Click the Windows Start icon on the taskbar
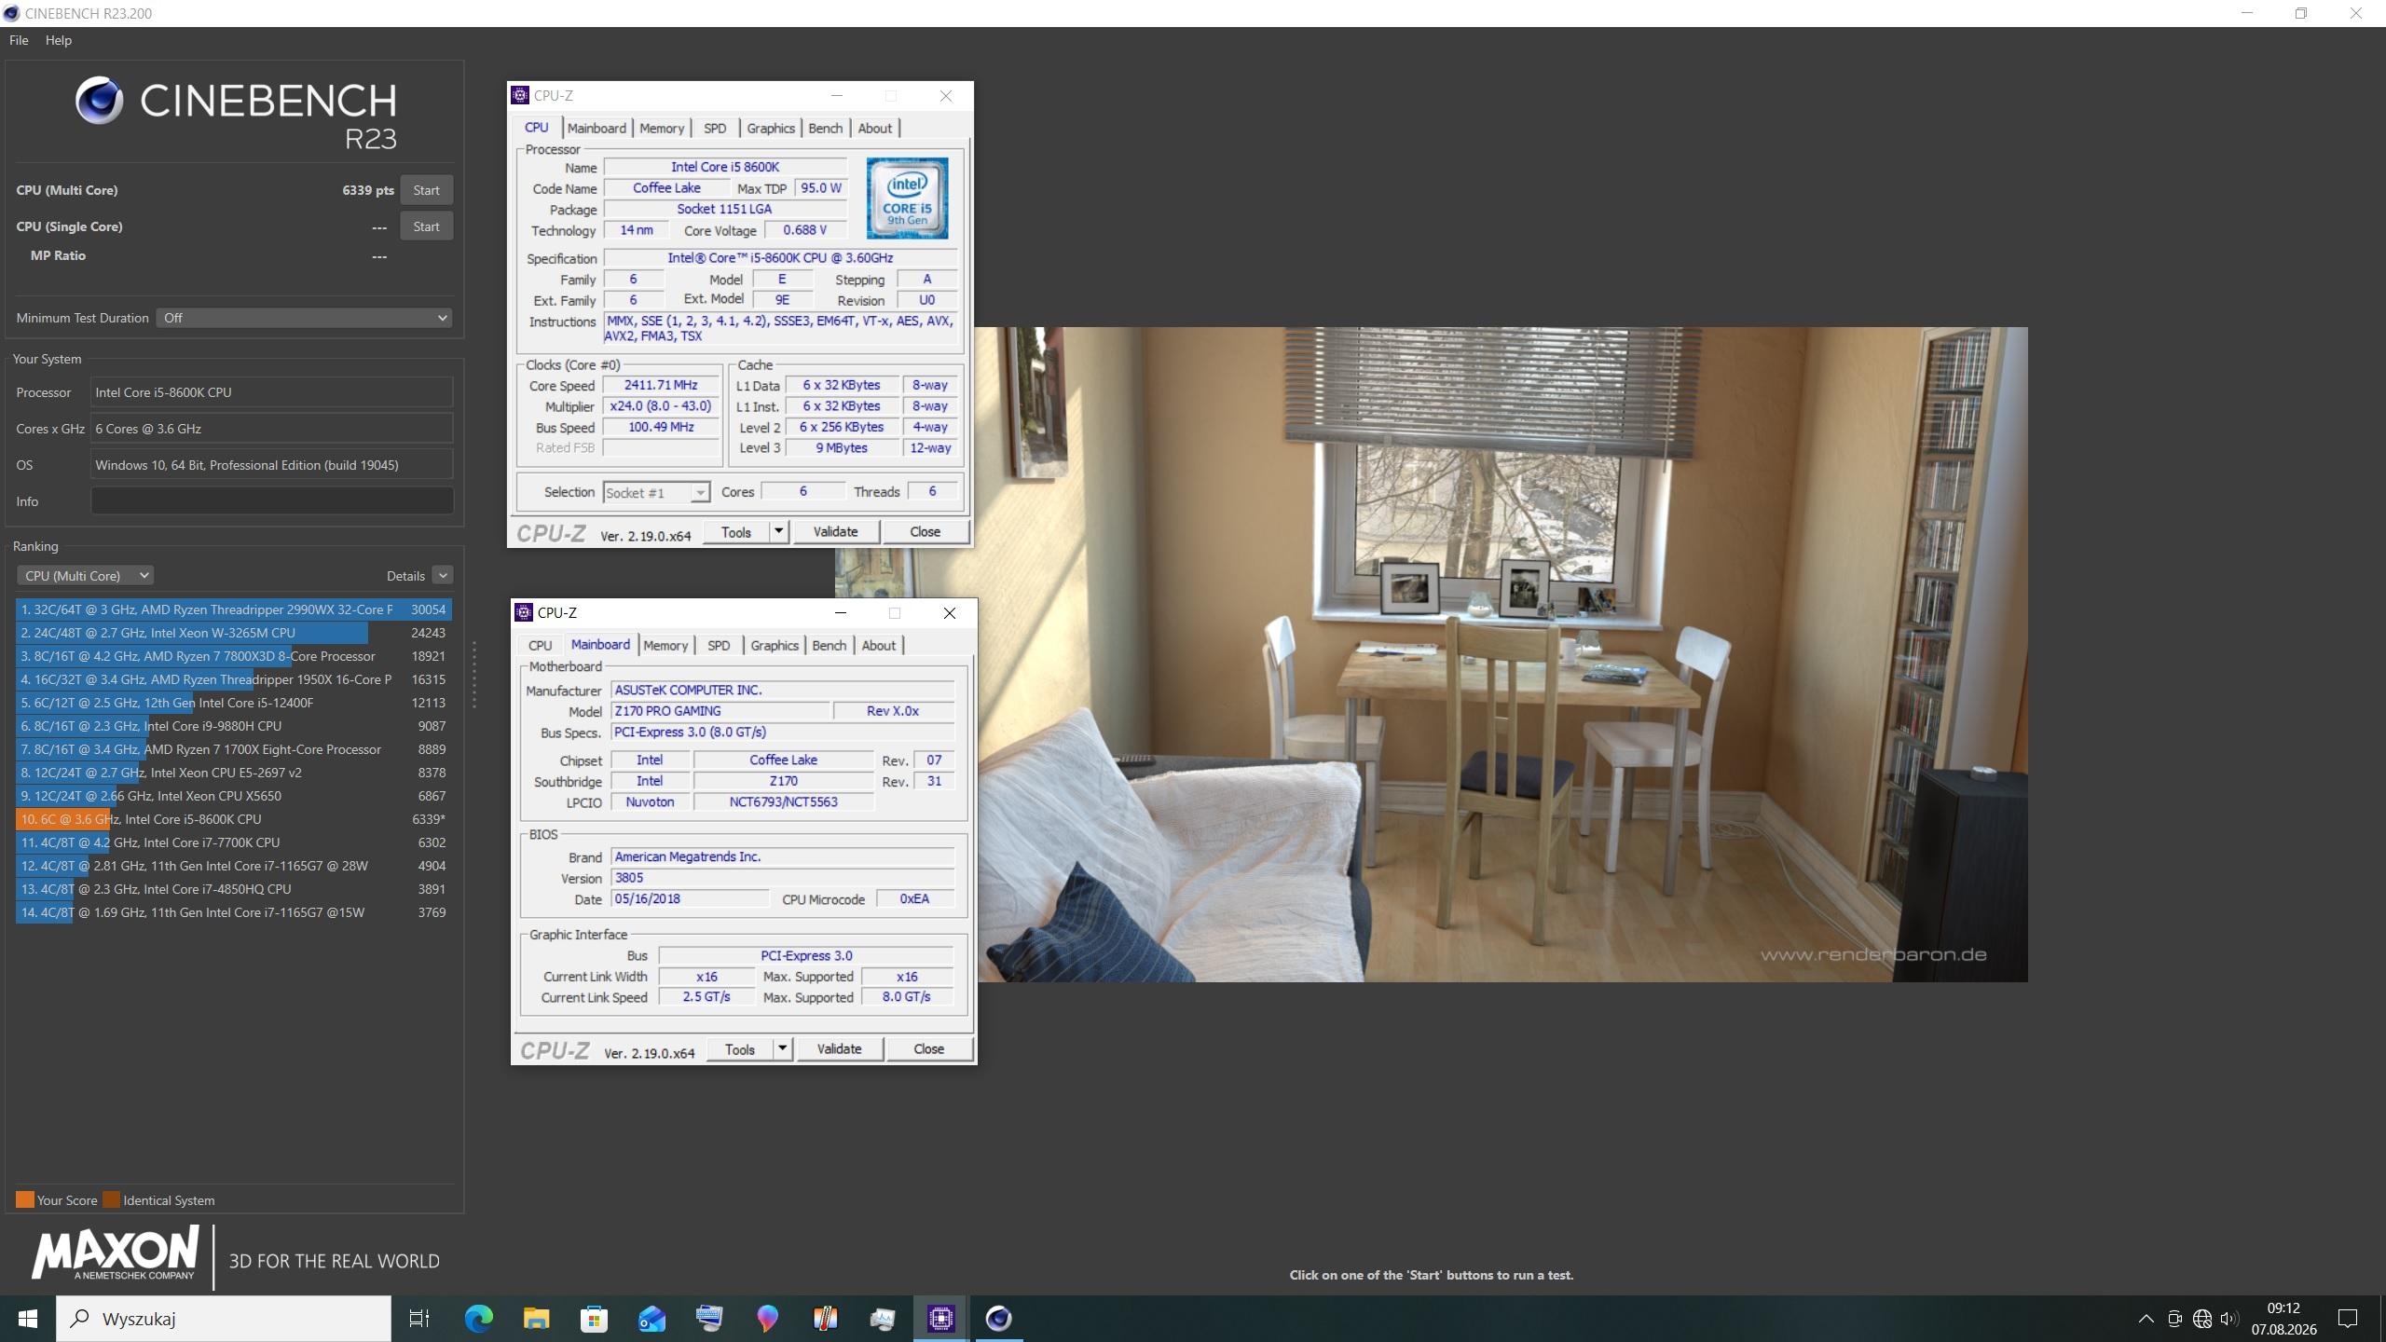Viewport: 2386px width, 1342px height. click(x=28, y=1319)
